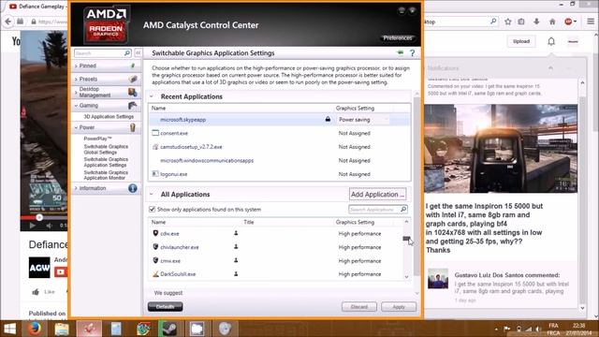Click the Add Application button
Screen dimensions: 599x337
tap(377, 194)
